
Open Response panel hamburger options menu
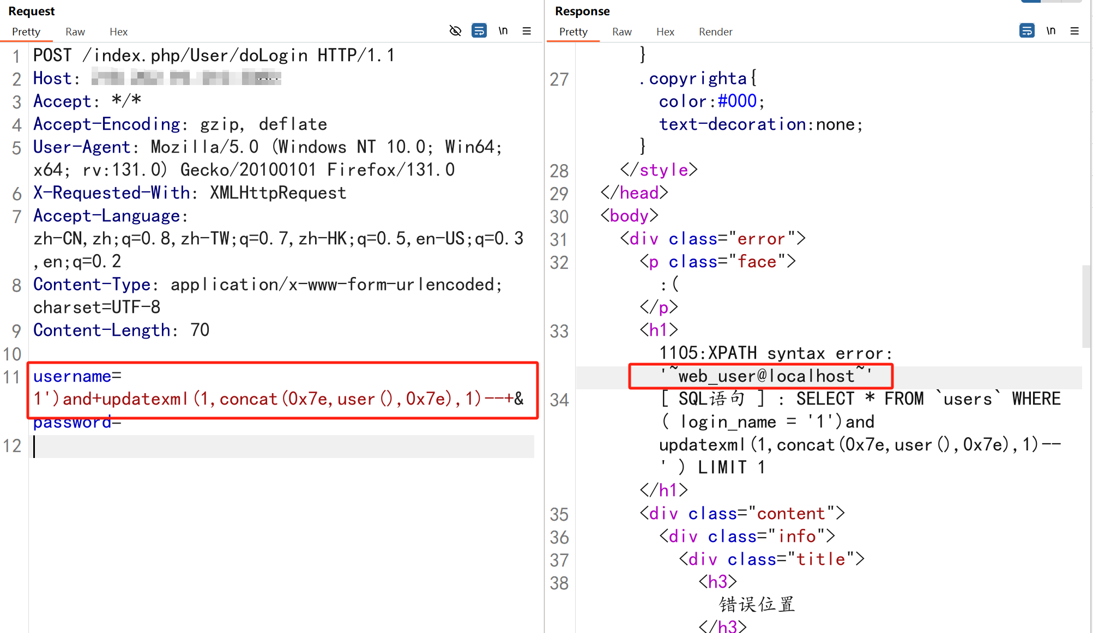pos(1074,31)
